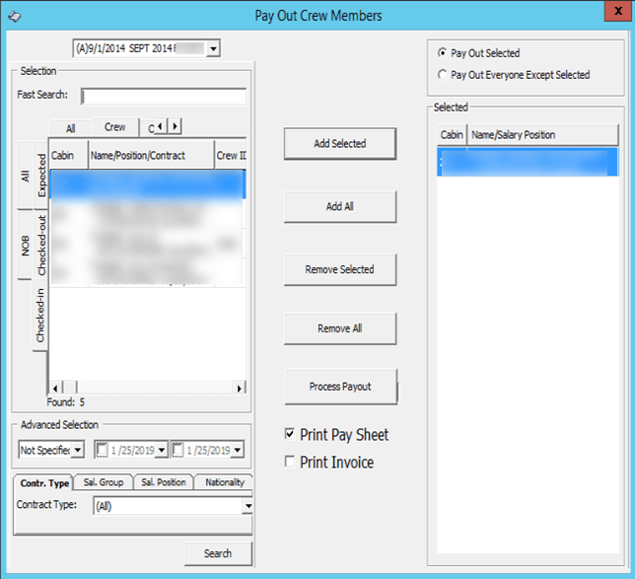Select the highlighted first row in Selection list

click(148, 184)
